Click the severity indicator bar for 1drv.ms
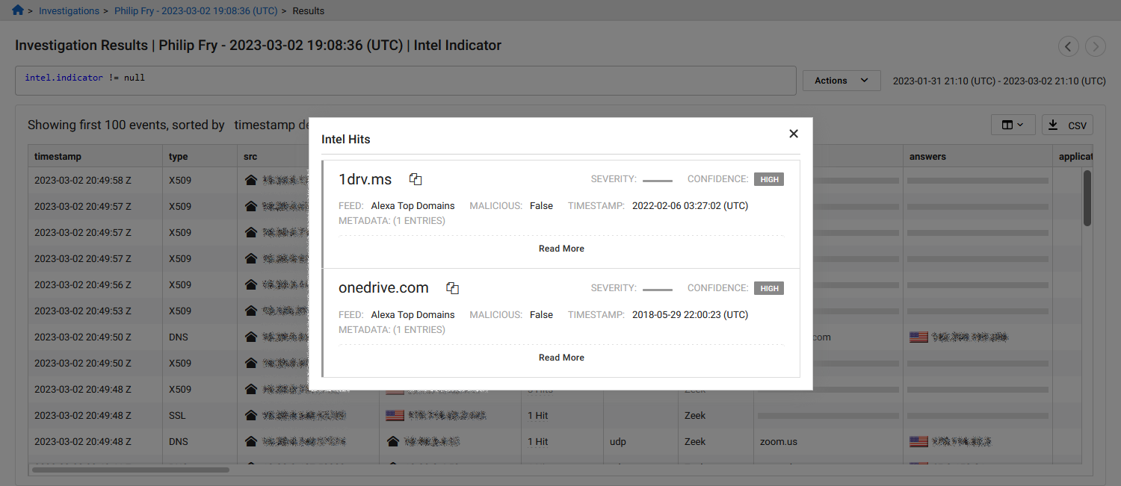Viewport: 1121px width, 486px height. 657,180
